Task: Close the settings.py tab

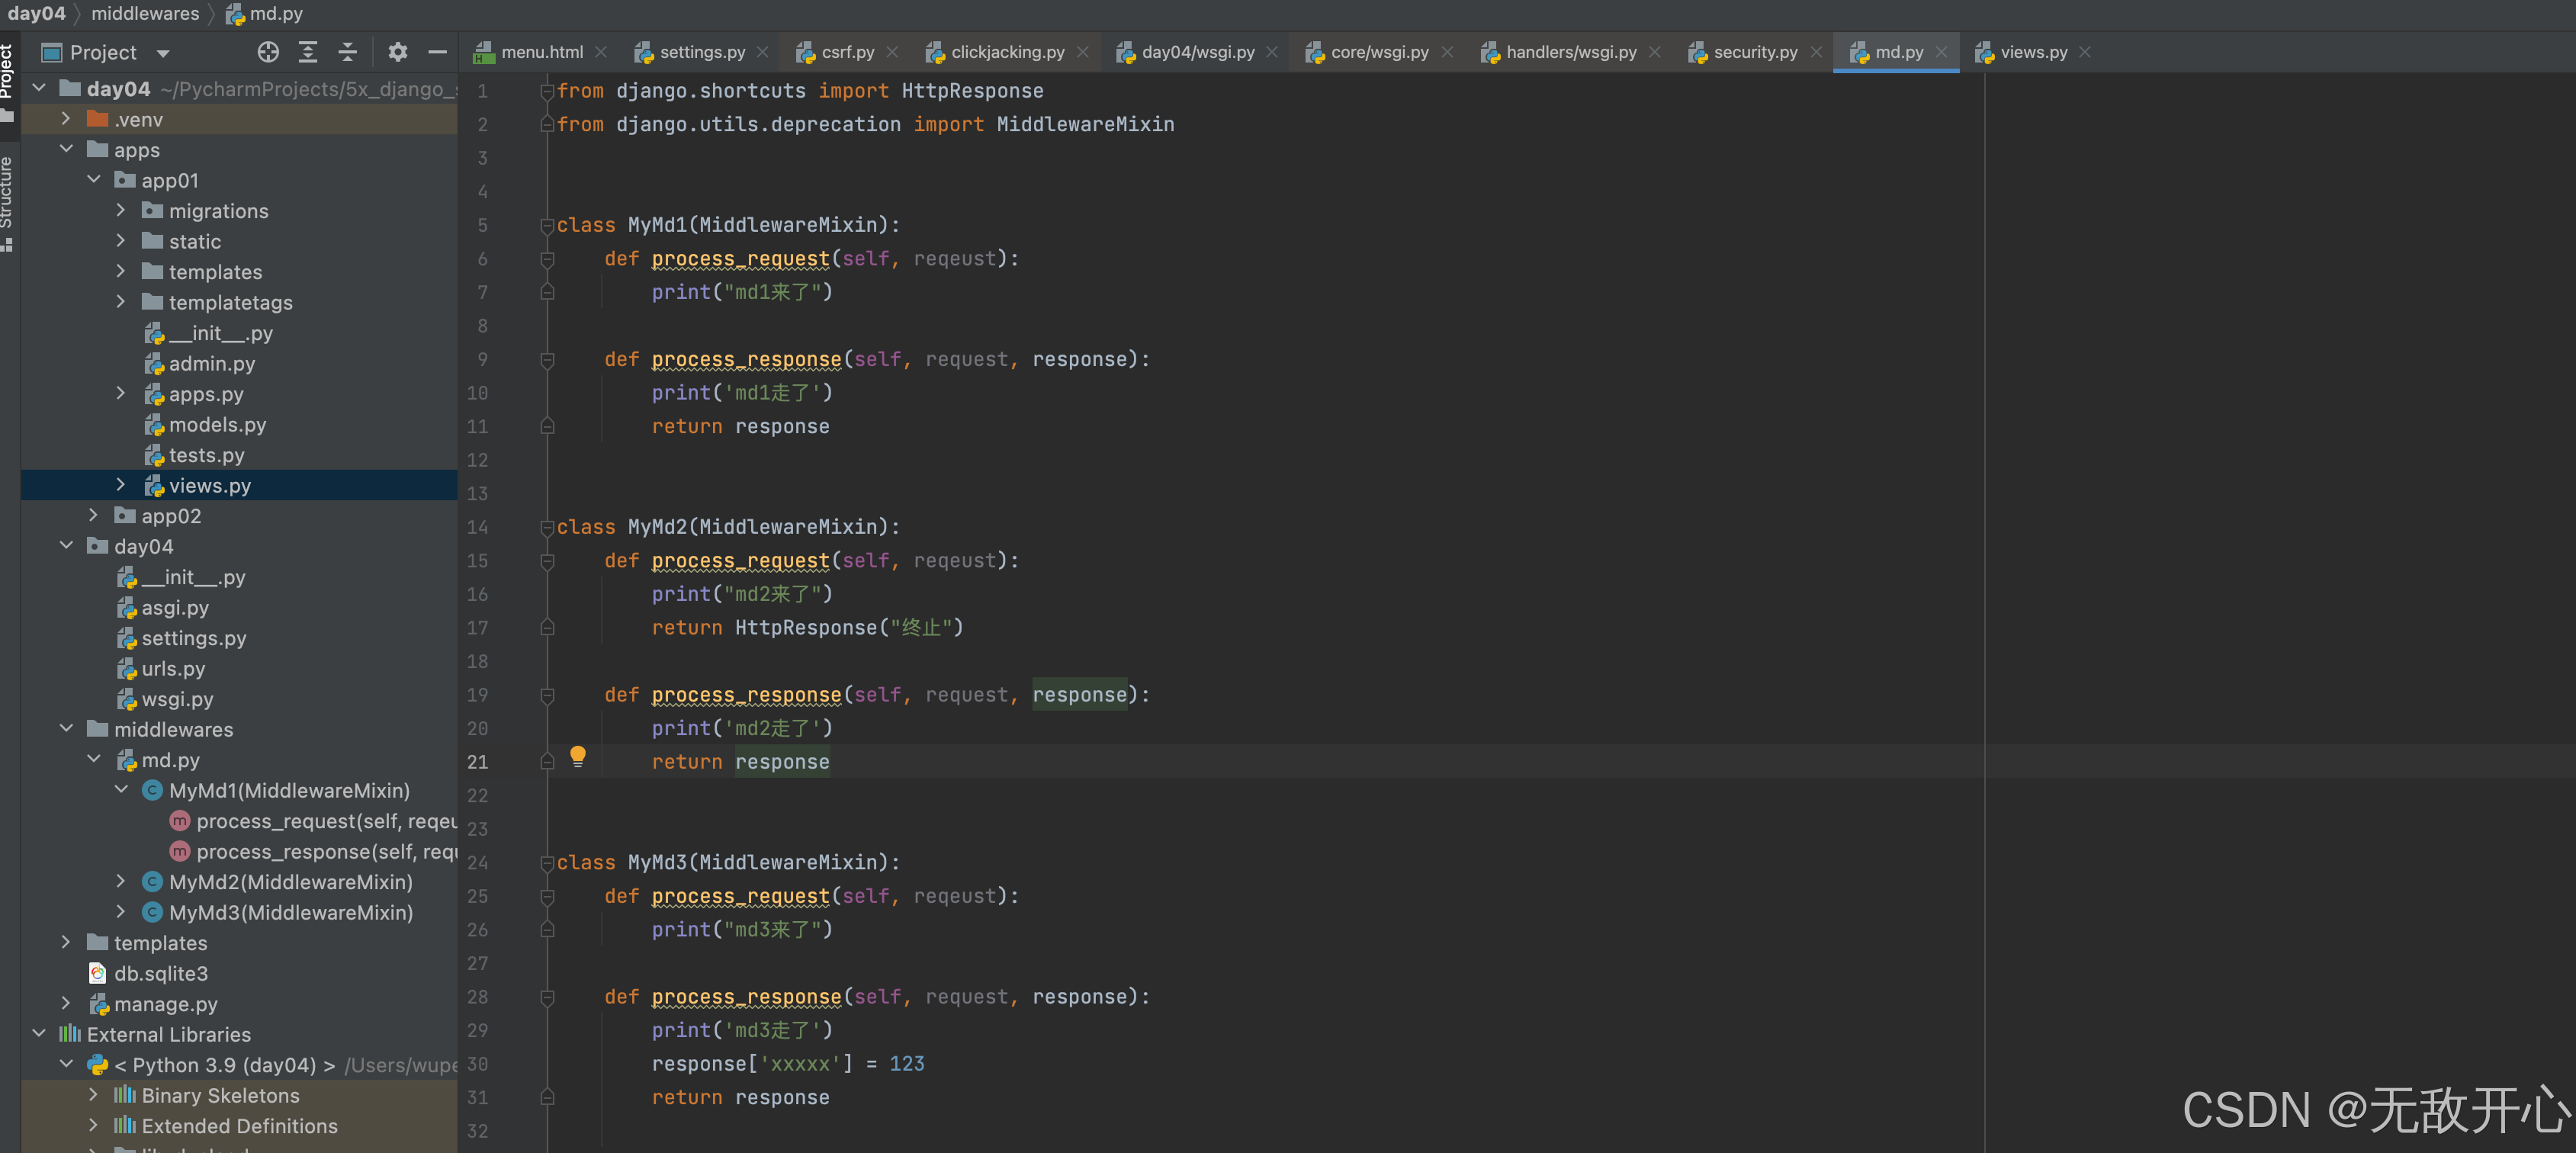Action: [763, 52]
